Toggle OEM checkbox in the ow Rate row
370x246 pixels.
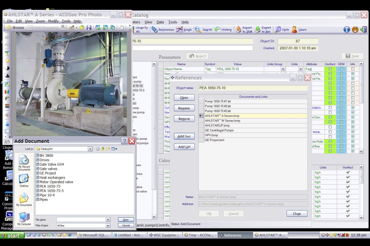341,141
